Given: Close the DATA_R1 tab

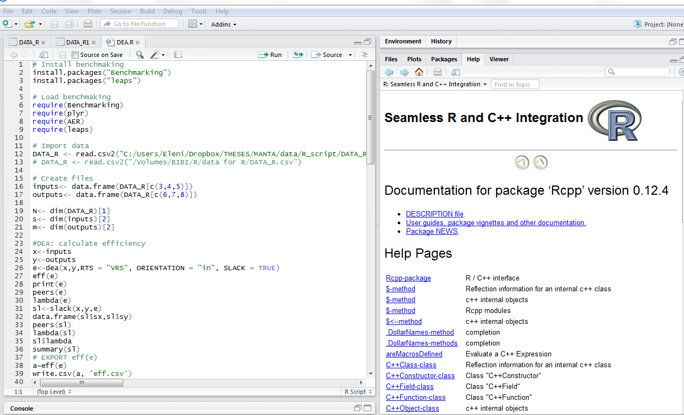Looking at the screenshot, I should coord(93,42).
